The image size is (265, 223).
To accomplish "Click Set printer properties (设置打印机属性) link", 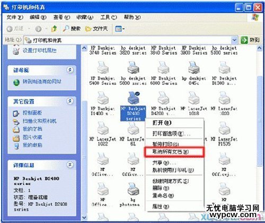I will click(39, 51).
